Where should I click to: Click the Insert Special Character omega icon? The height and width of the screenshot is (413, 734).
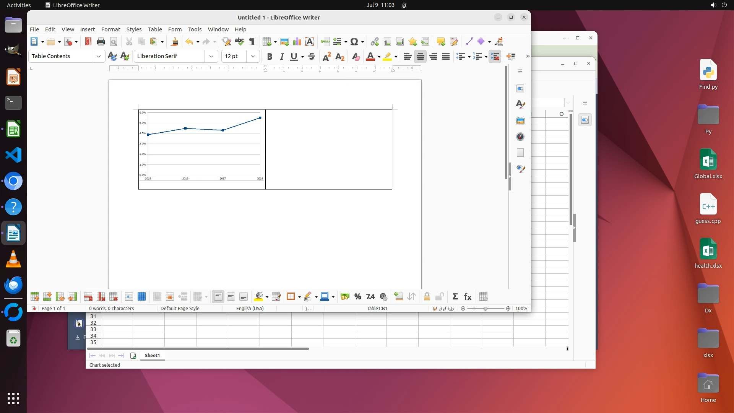click(354, 42)
